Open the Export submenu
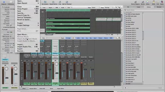The image size is (165, 92). (x=28, y=49)
